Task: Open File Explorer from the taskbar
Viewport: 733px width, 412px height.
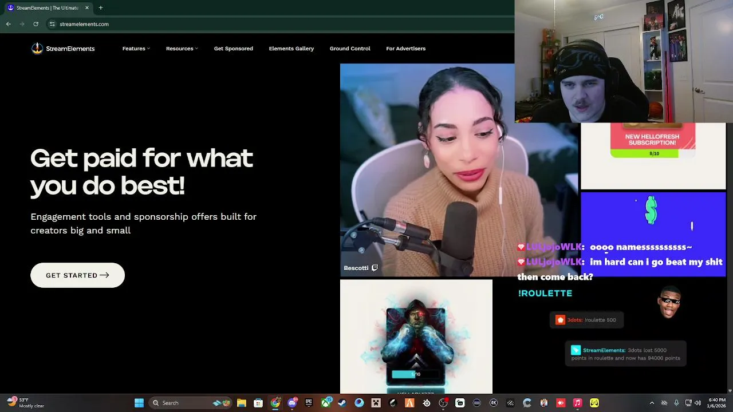Action: [x=241, y=403]
